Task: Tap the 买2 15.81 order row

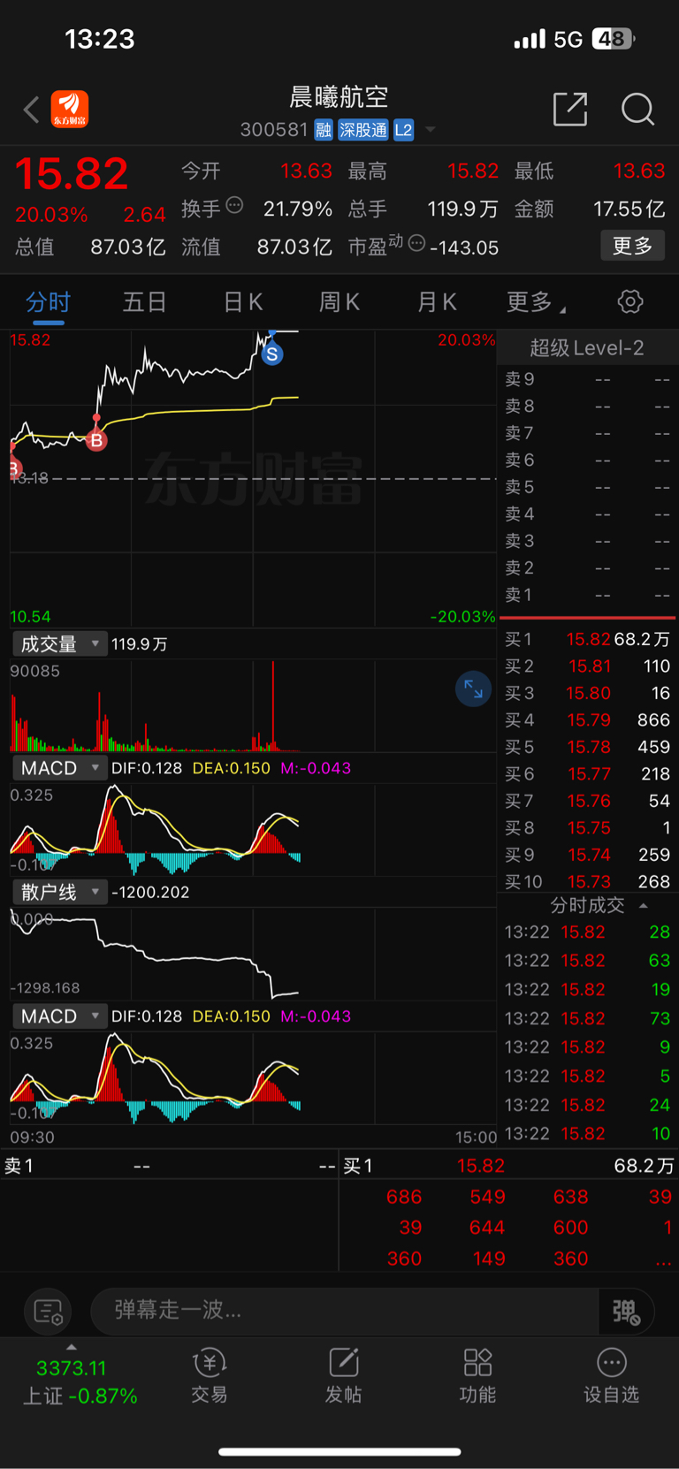Action: click(587, 666)
